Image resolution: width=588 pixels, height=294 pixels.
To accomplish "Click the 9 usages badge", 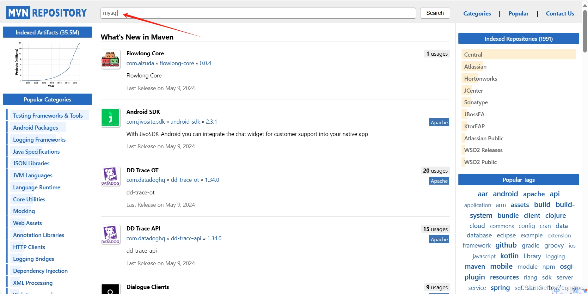I will pyautogui.click(x=437, y=287).
